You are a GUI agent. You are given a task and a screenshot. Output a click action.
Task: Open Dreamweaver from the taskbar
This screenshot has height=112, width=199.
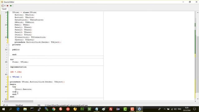coord(82,109)
